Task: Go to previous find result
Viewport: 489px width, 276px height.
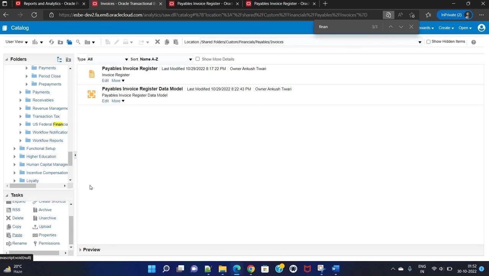Action: 391,27
